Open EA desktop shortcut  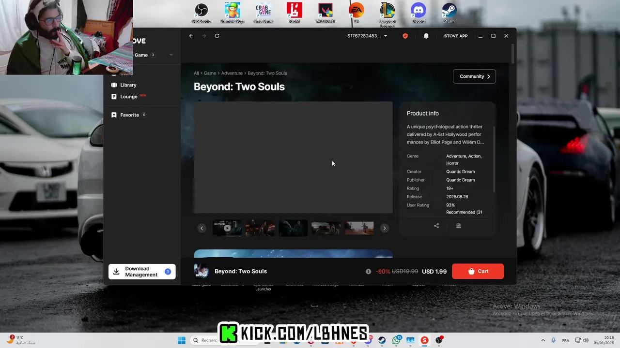[356, 13]
